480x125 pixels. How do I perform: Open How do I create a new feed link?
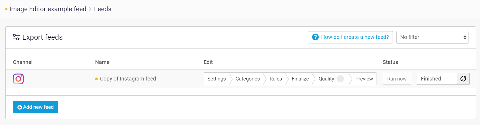pyautogui.click(x=355, y=37)
